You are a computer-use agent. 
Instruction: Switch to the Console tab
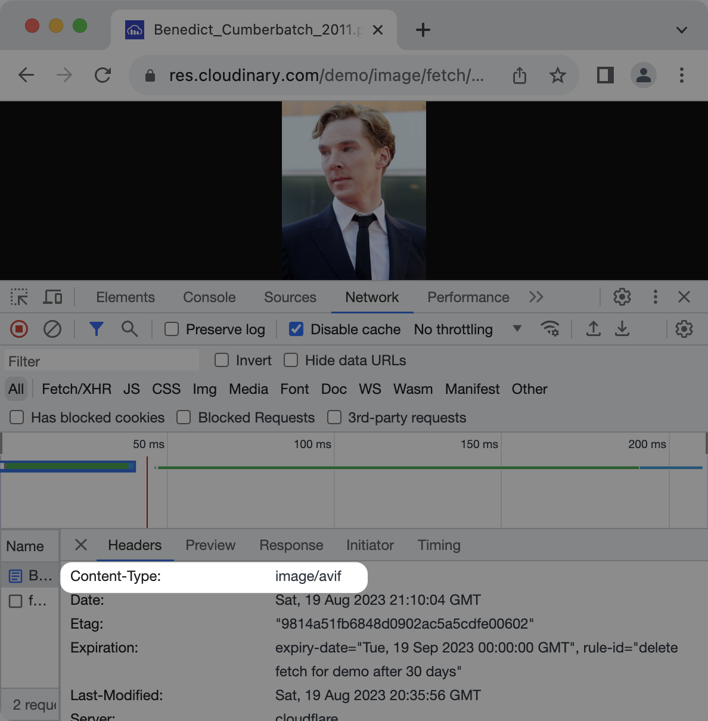point(209,297)
